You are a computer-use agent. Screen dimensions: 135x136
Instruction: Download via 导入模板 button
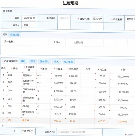point(68,62)
